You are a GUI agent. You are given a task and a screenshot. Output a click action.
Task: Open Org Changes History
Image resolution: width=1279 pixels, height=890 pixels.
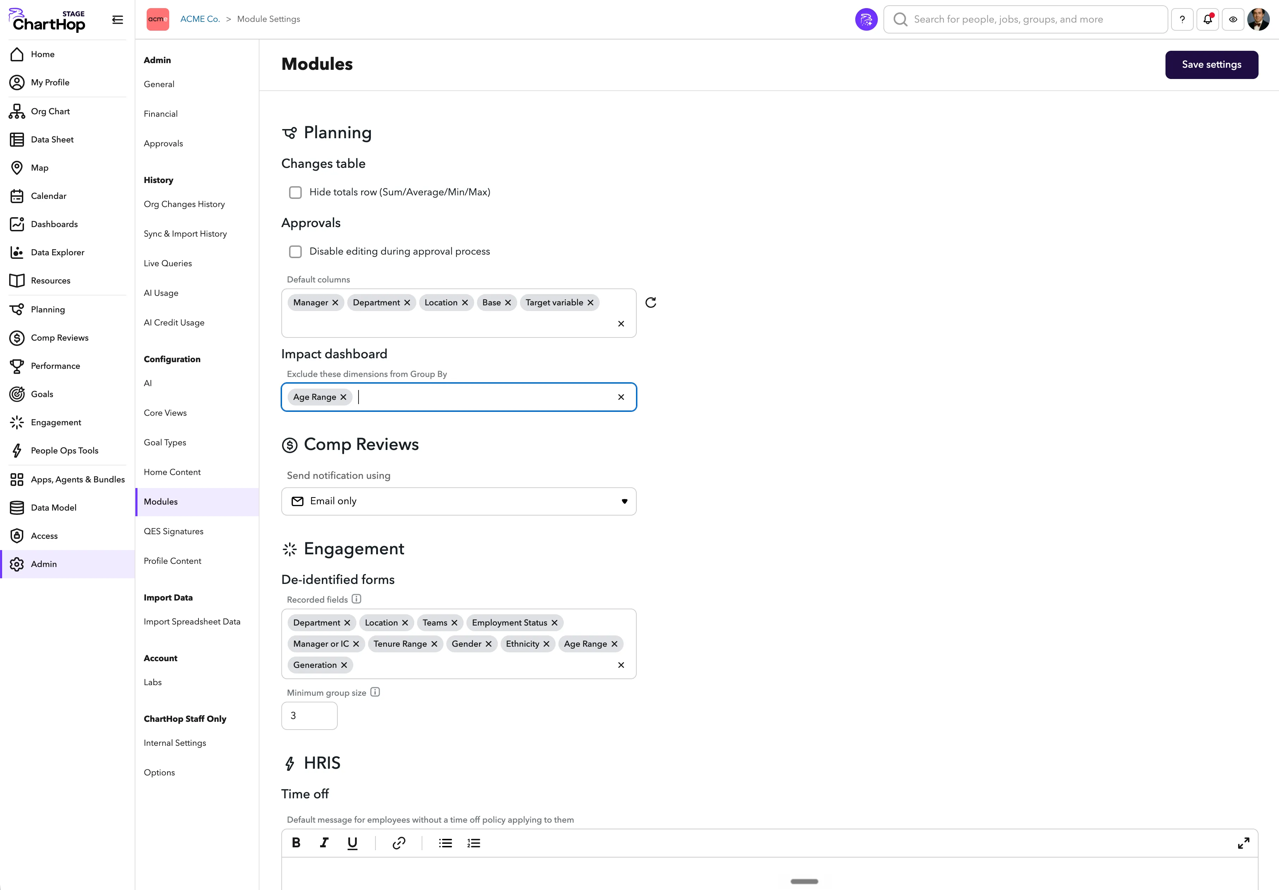[184, 205]
